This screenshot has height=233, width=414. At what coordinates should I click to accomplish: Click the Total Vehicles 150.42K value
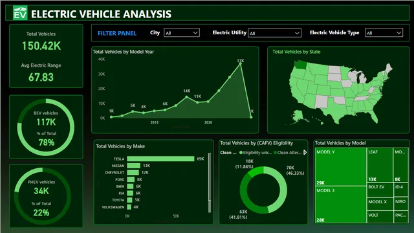click(41, 46)
